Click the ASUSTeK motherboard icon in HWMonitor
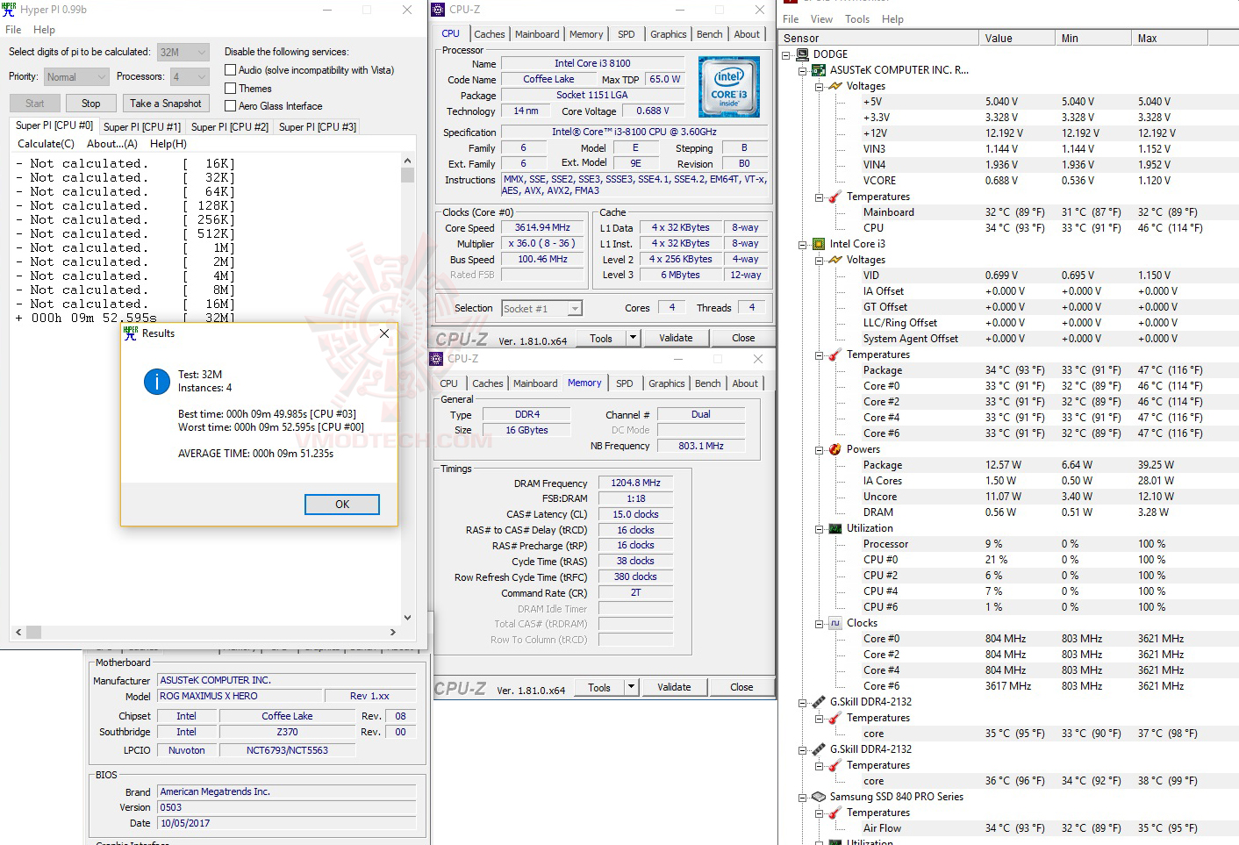Screen dimensions: 1239x845 pyautogui.click(x=819, y=70)
